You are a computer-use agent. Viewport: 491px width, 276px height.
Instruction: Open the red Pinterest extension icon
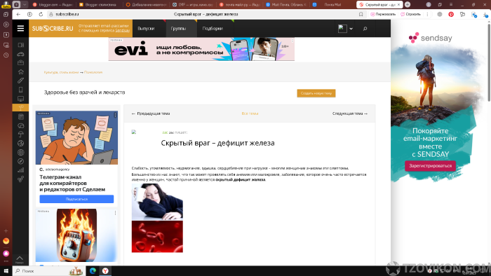point(451,15)
